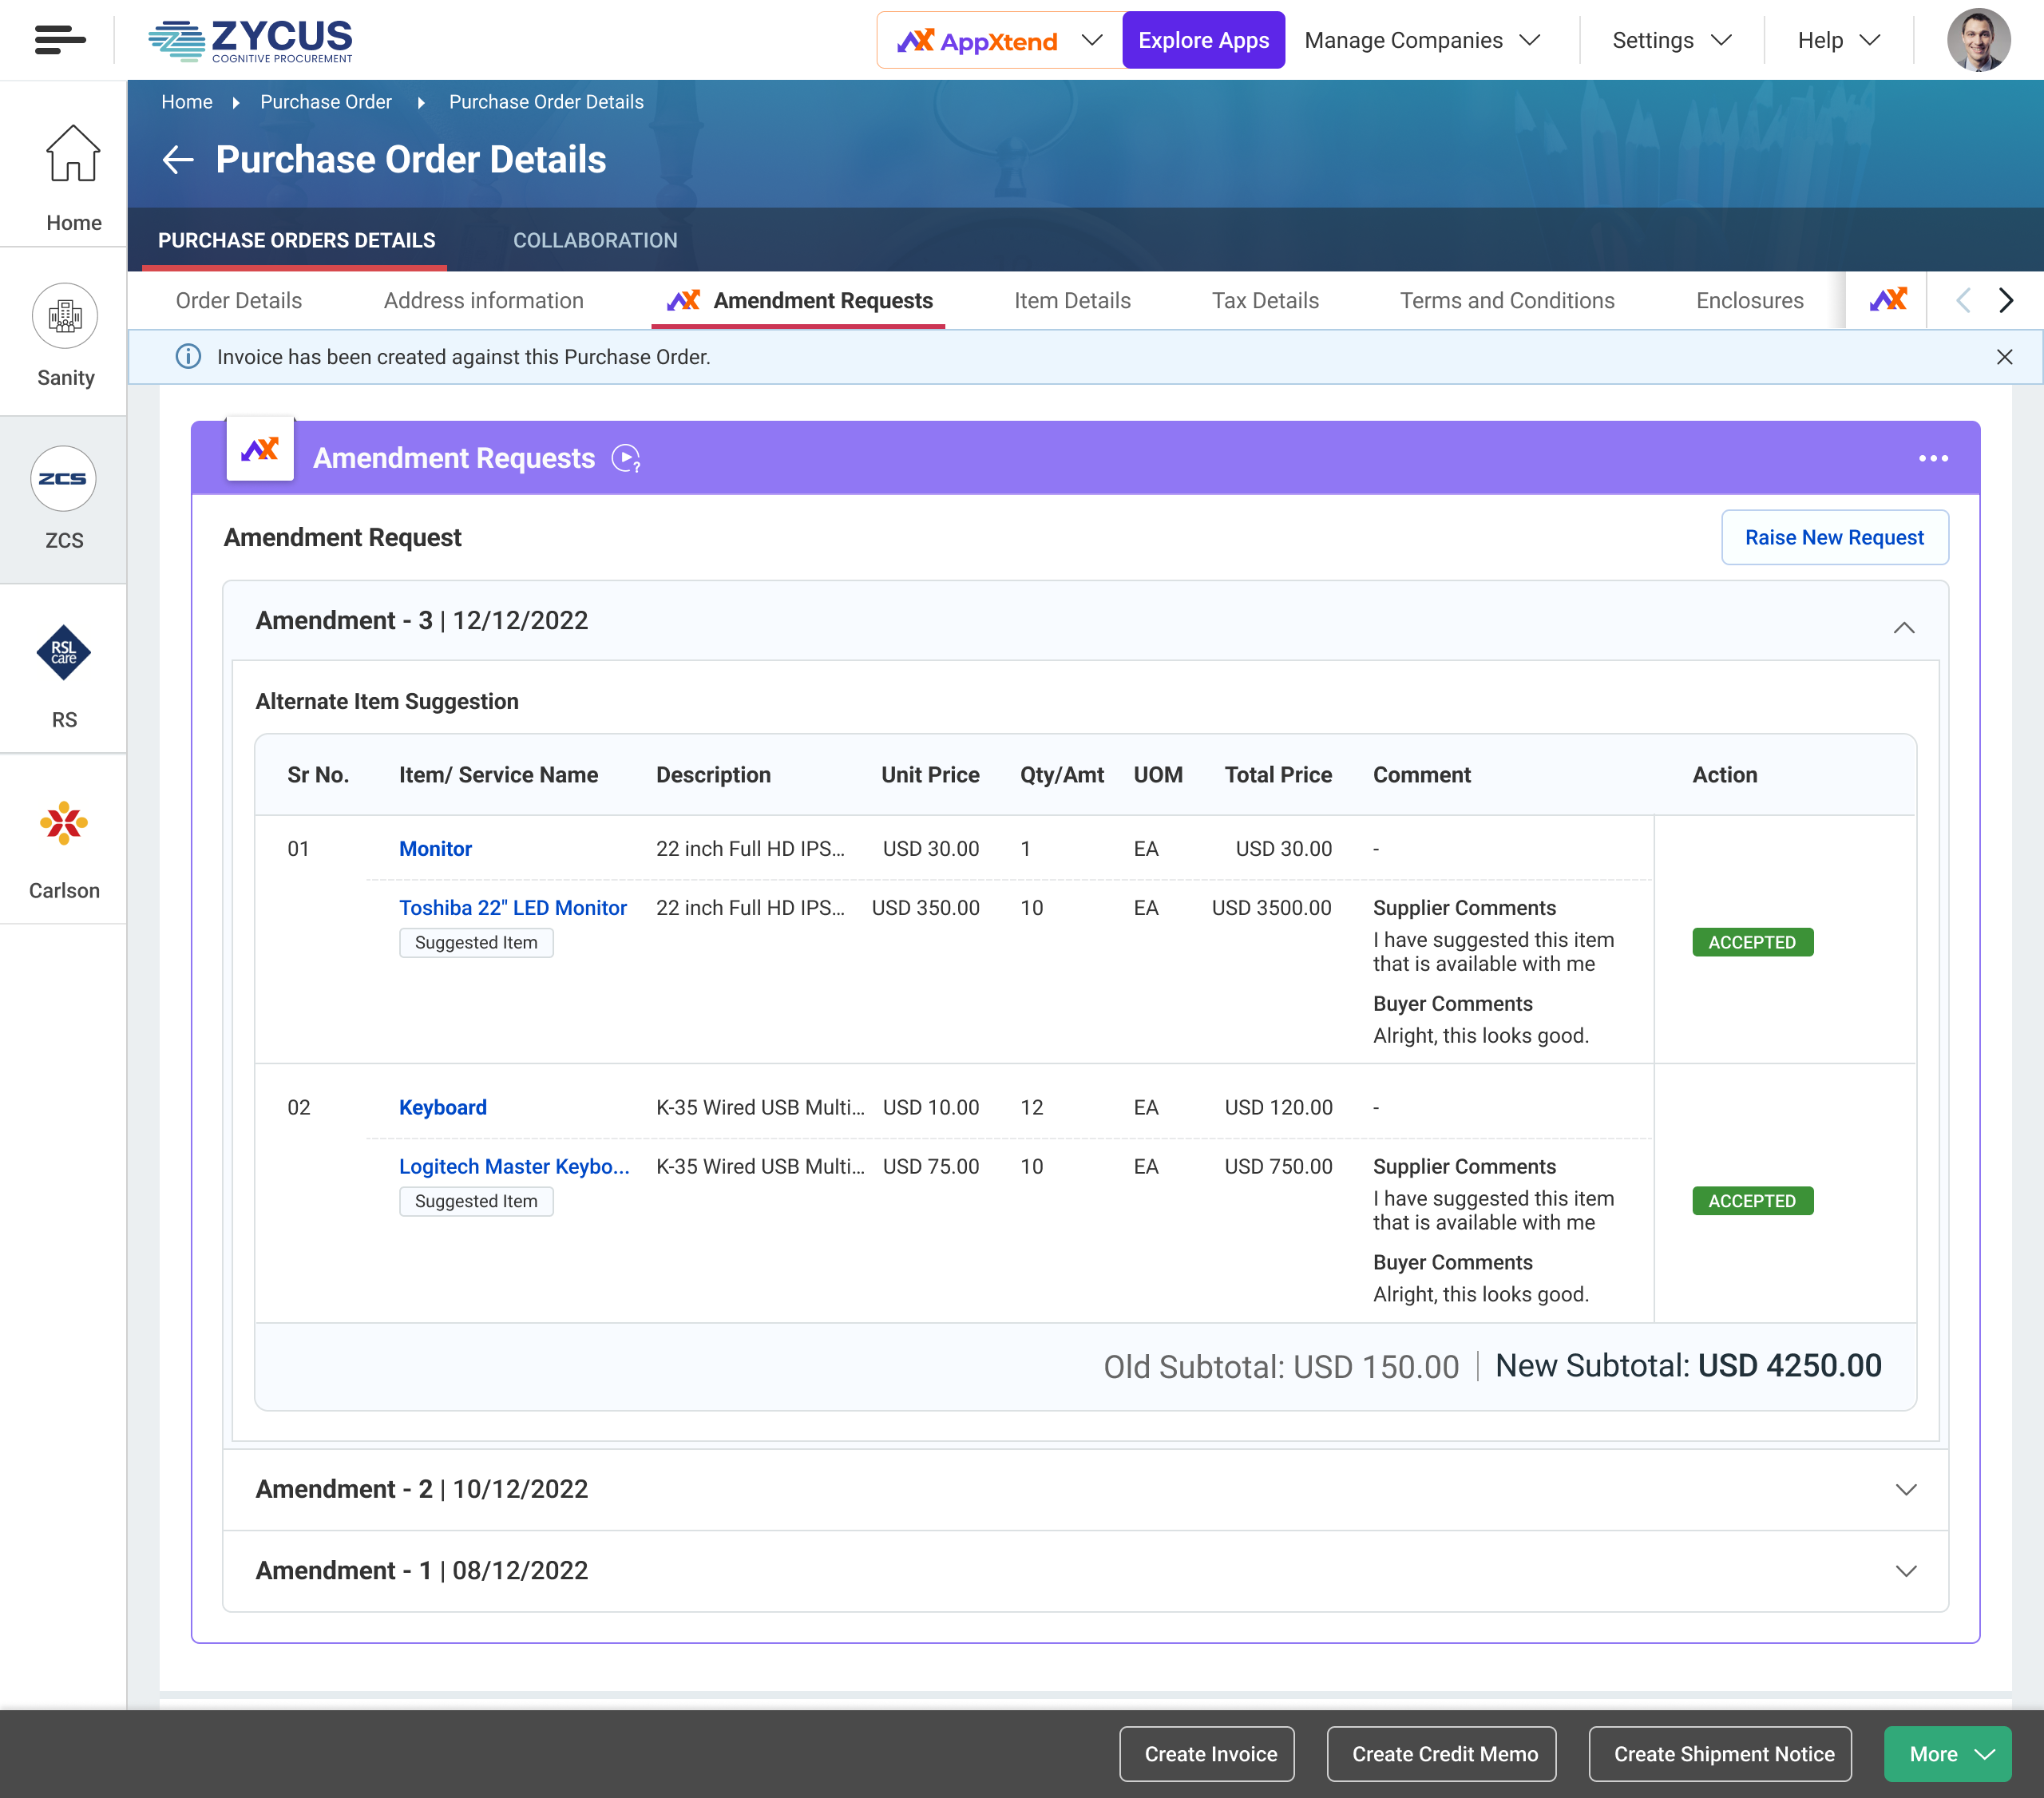This screenshot has width=2044, height=1798.
Task: Open the Home sidebar icon
Action: tap(73, 155)
